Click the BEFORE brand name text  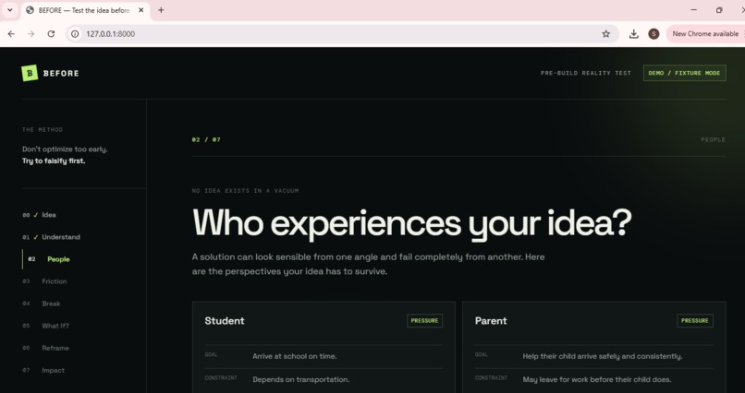61,73
